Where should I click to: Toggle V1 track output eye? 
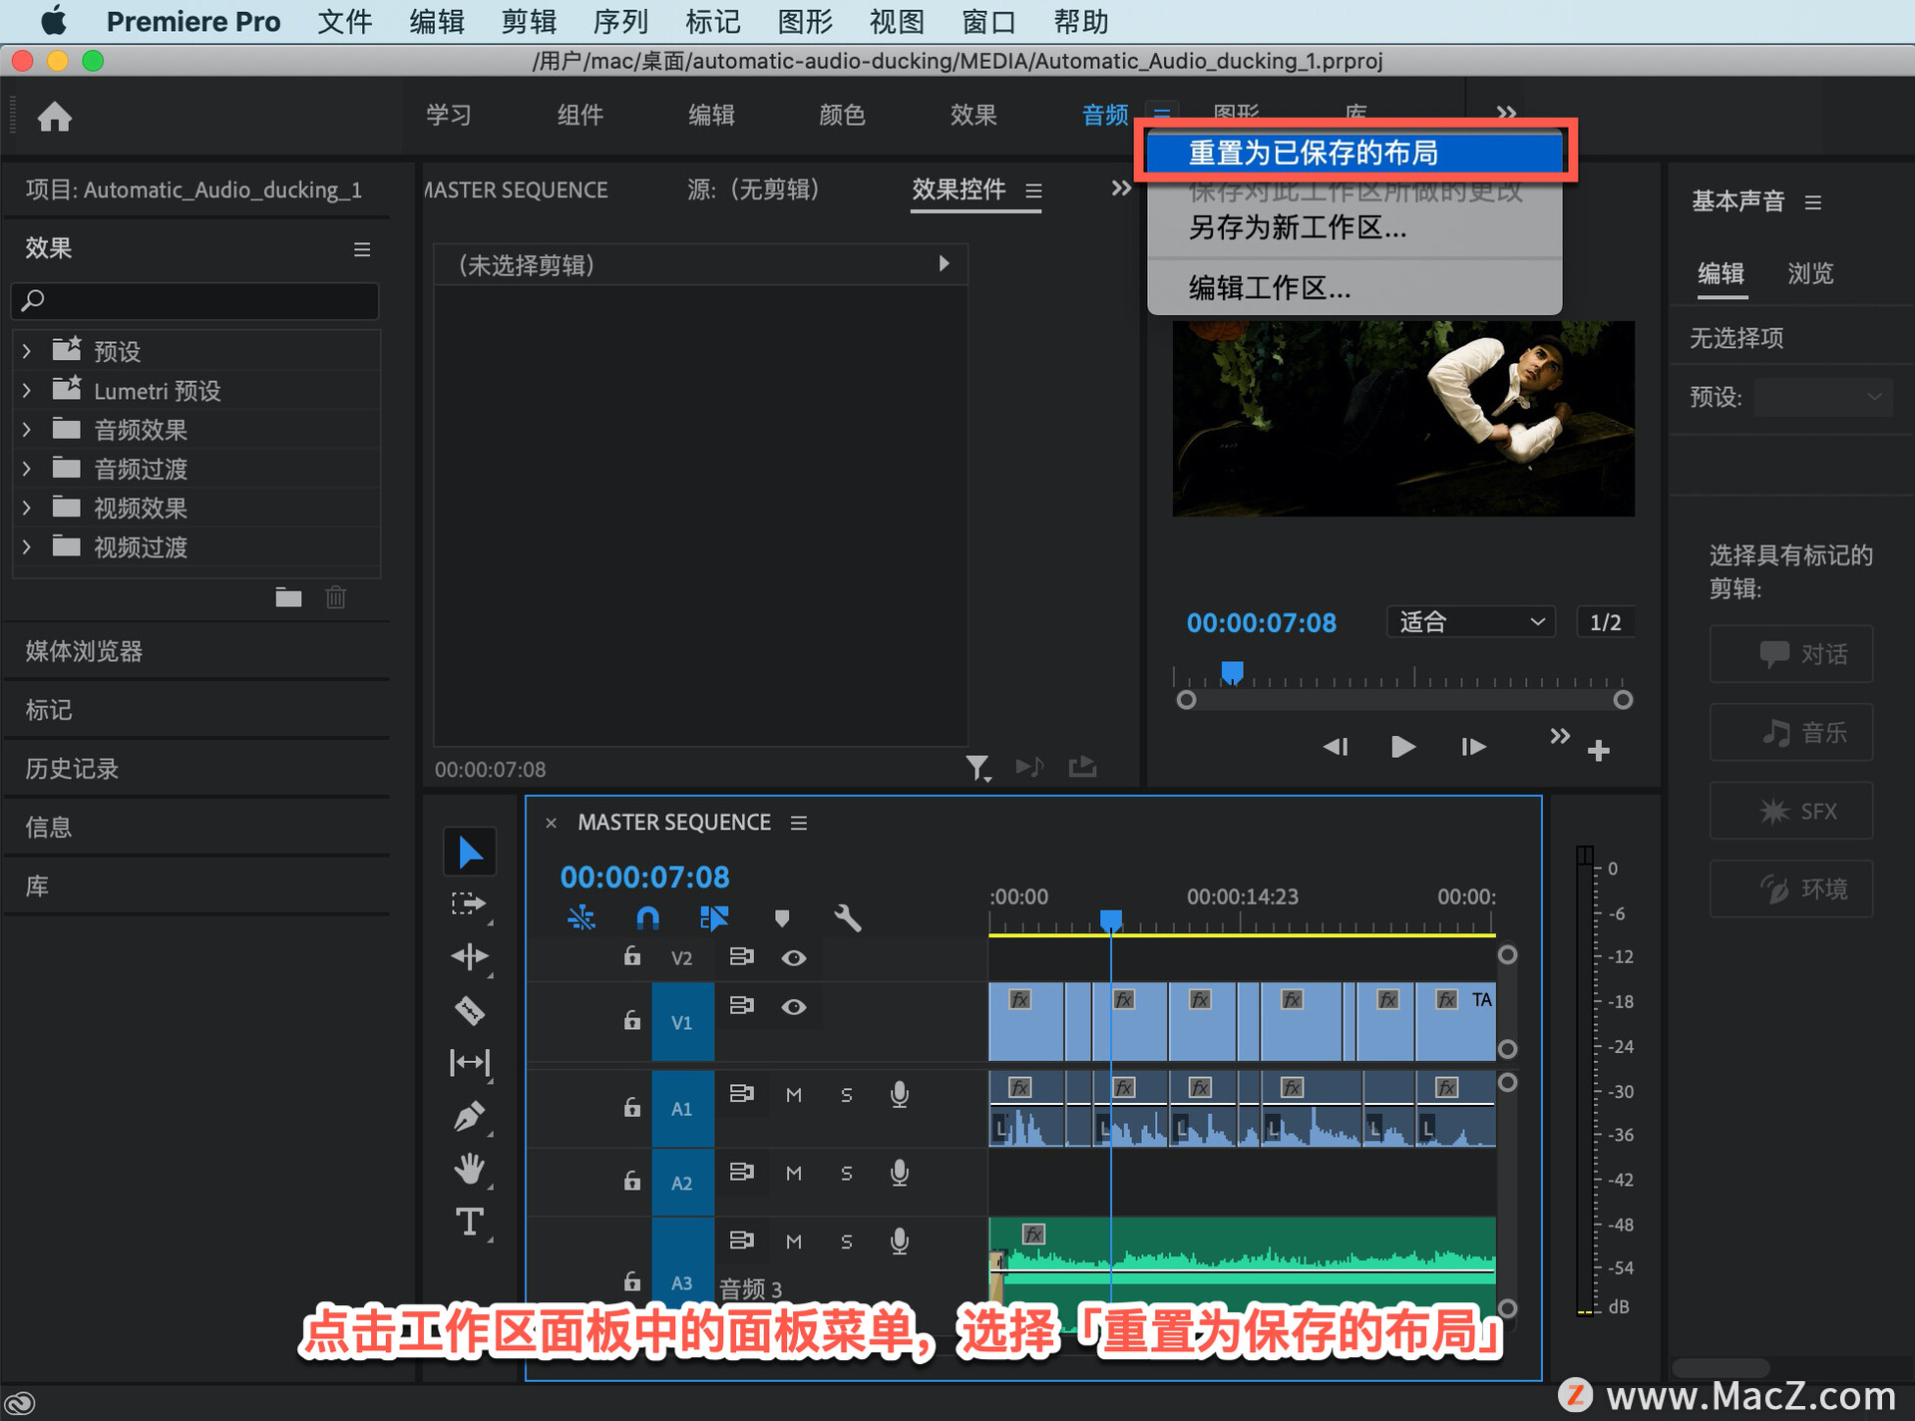[794, 1007]
